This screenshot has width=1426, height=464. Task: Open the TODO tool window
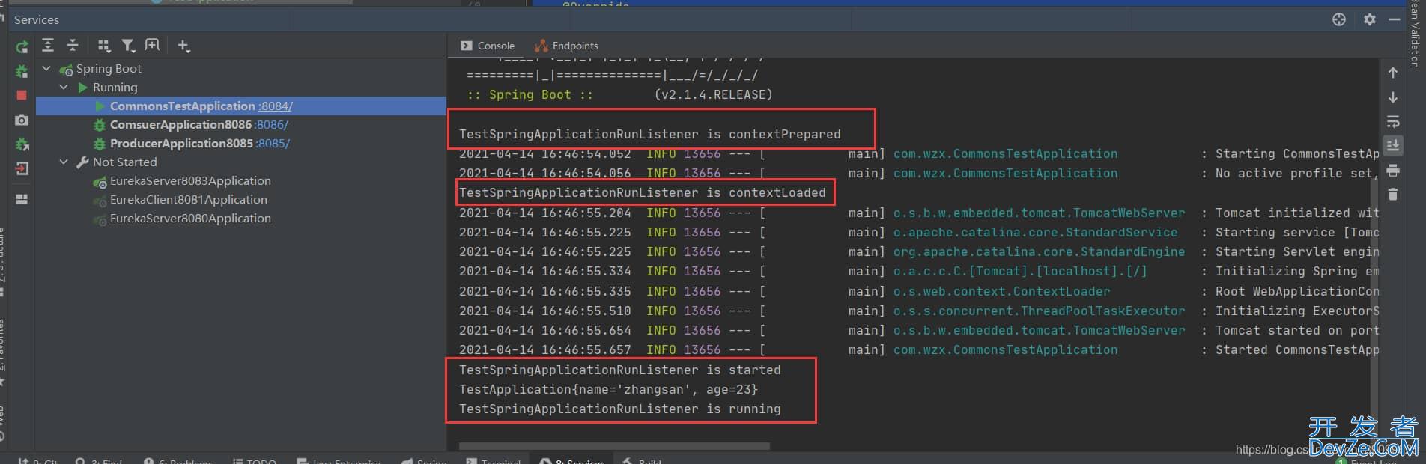click(x=255, y=460)
